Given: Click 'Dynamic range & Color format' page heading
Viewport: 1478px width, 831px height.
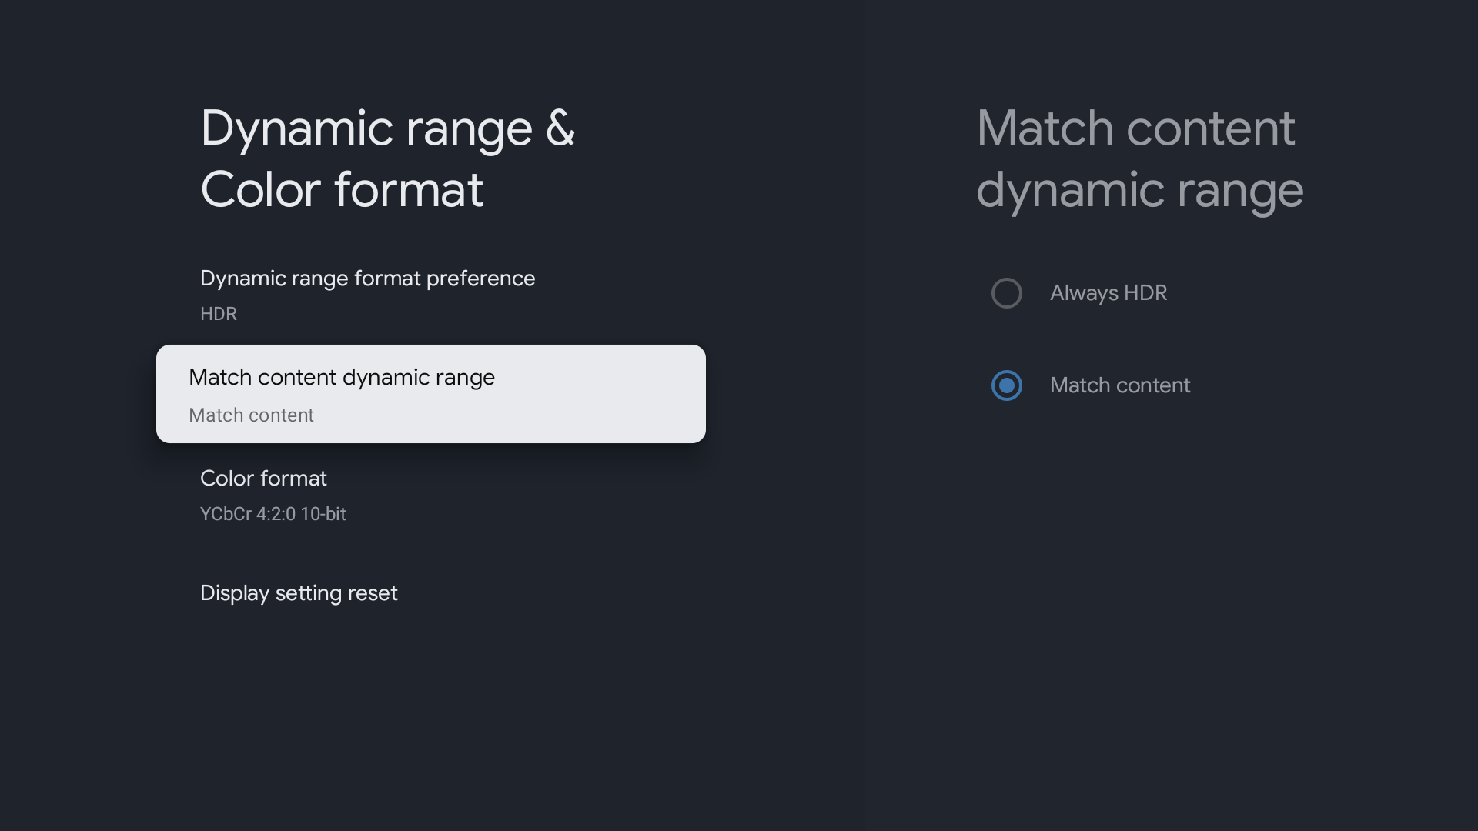Looking at the screenshot, I should pos(387,159).
